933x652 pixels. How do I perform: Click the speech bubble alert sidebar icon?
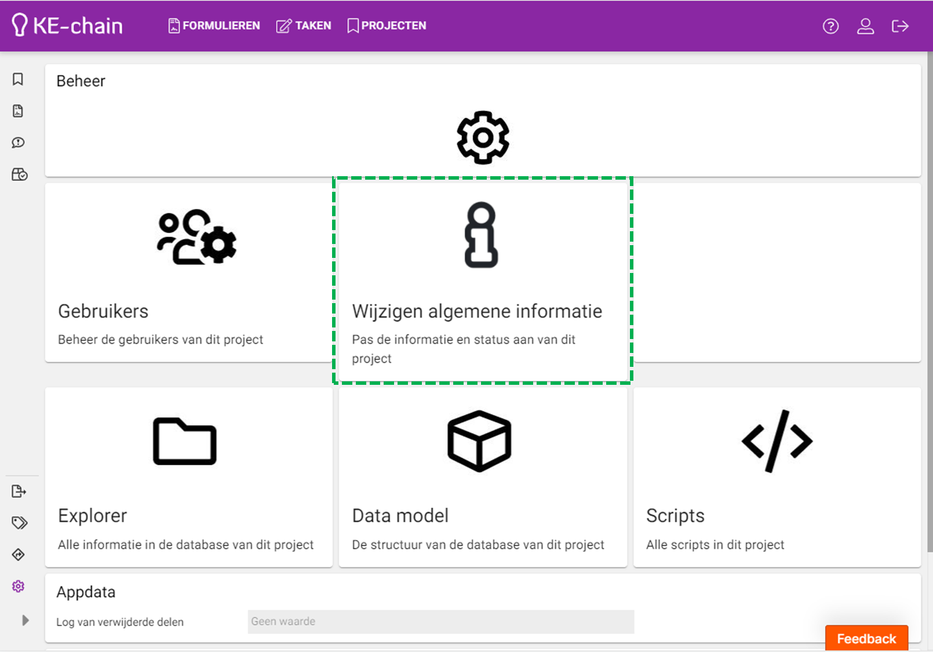tap(18, 143)
